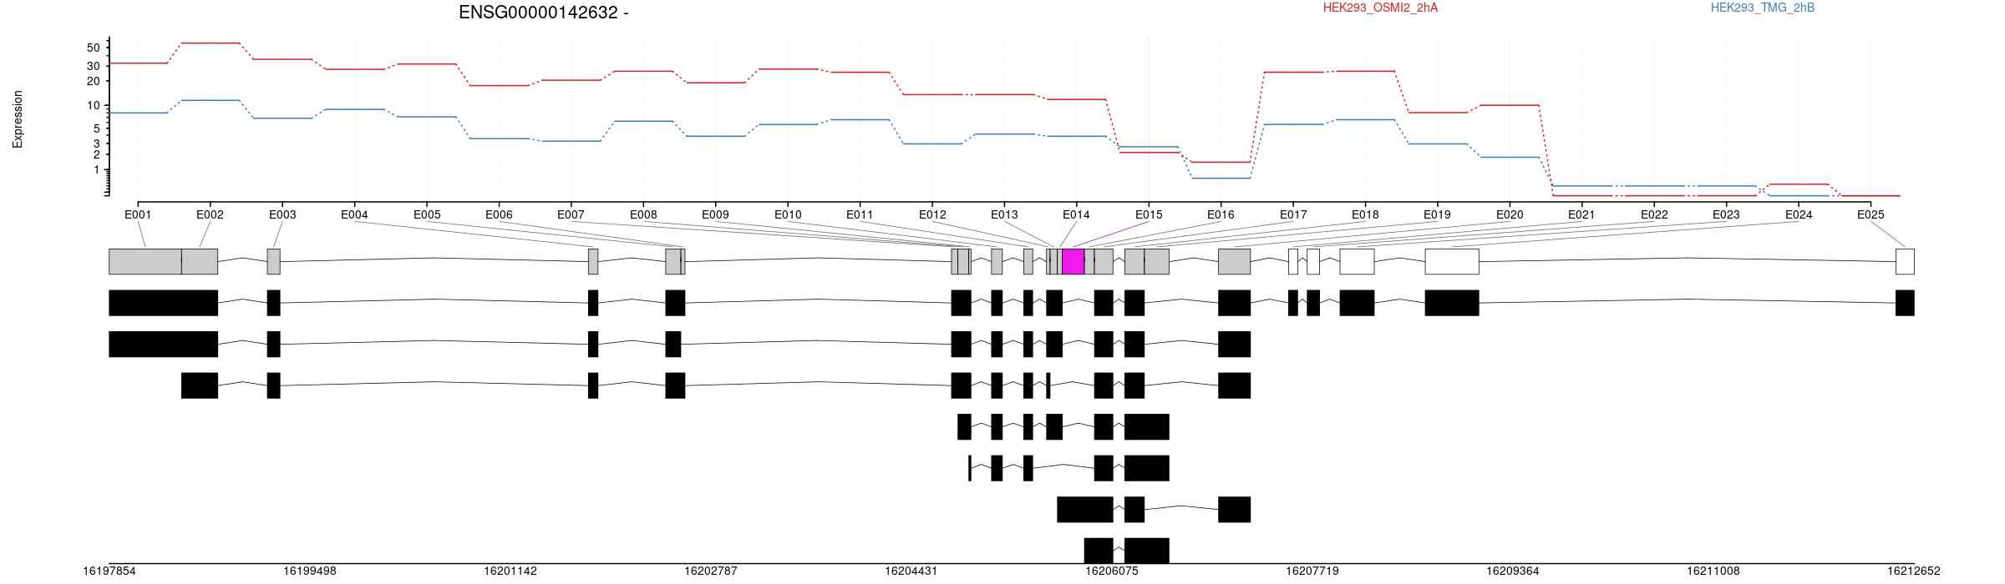The image size is (2005, 584).
Task: Click exon label E001
Action: tap(138, 214)
